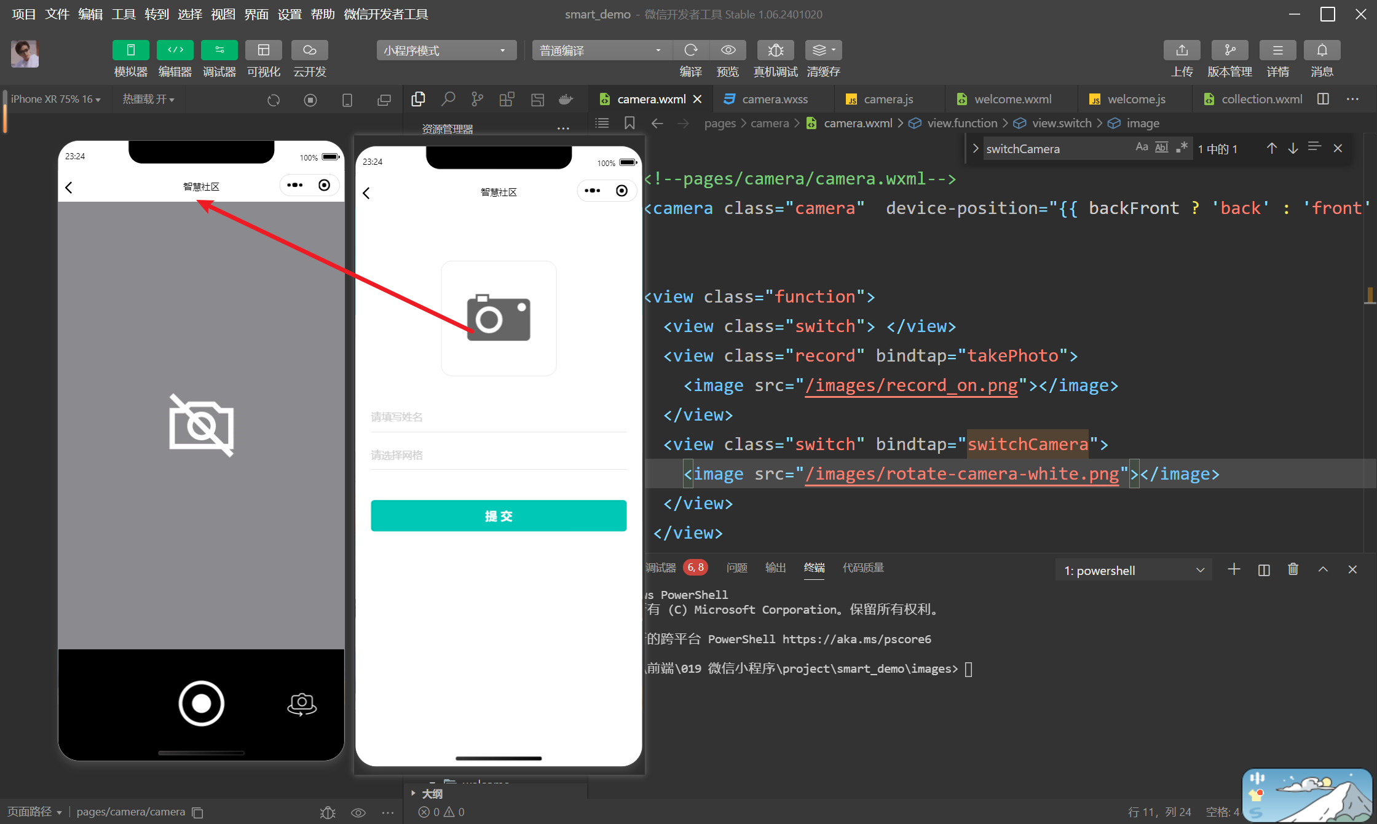
Task: Open the 工具 menu
Action: 123,14
